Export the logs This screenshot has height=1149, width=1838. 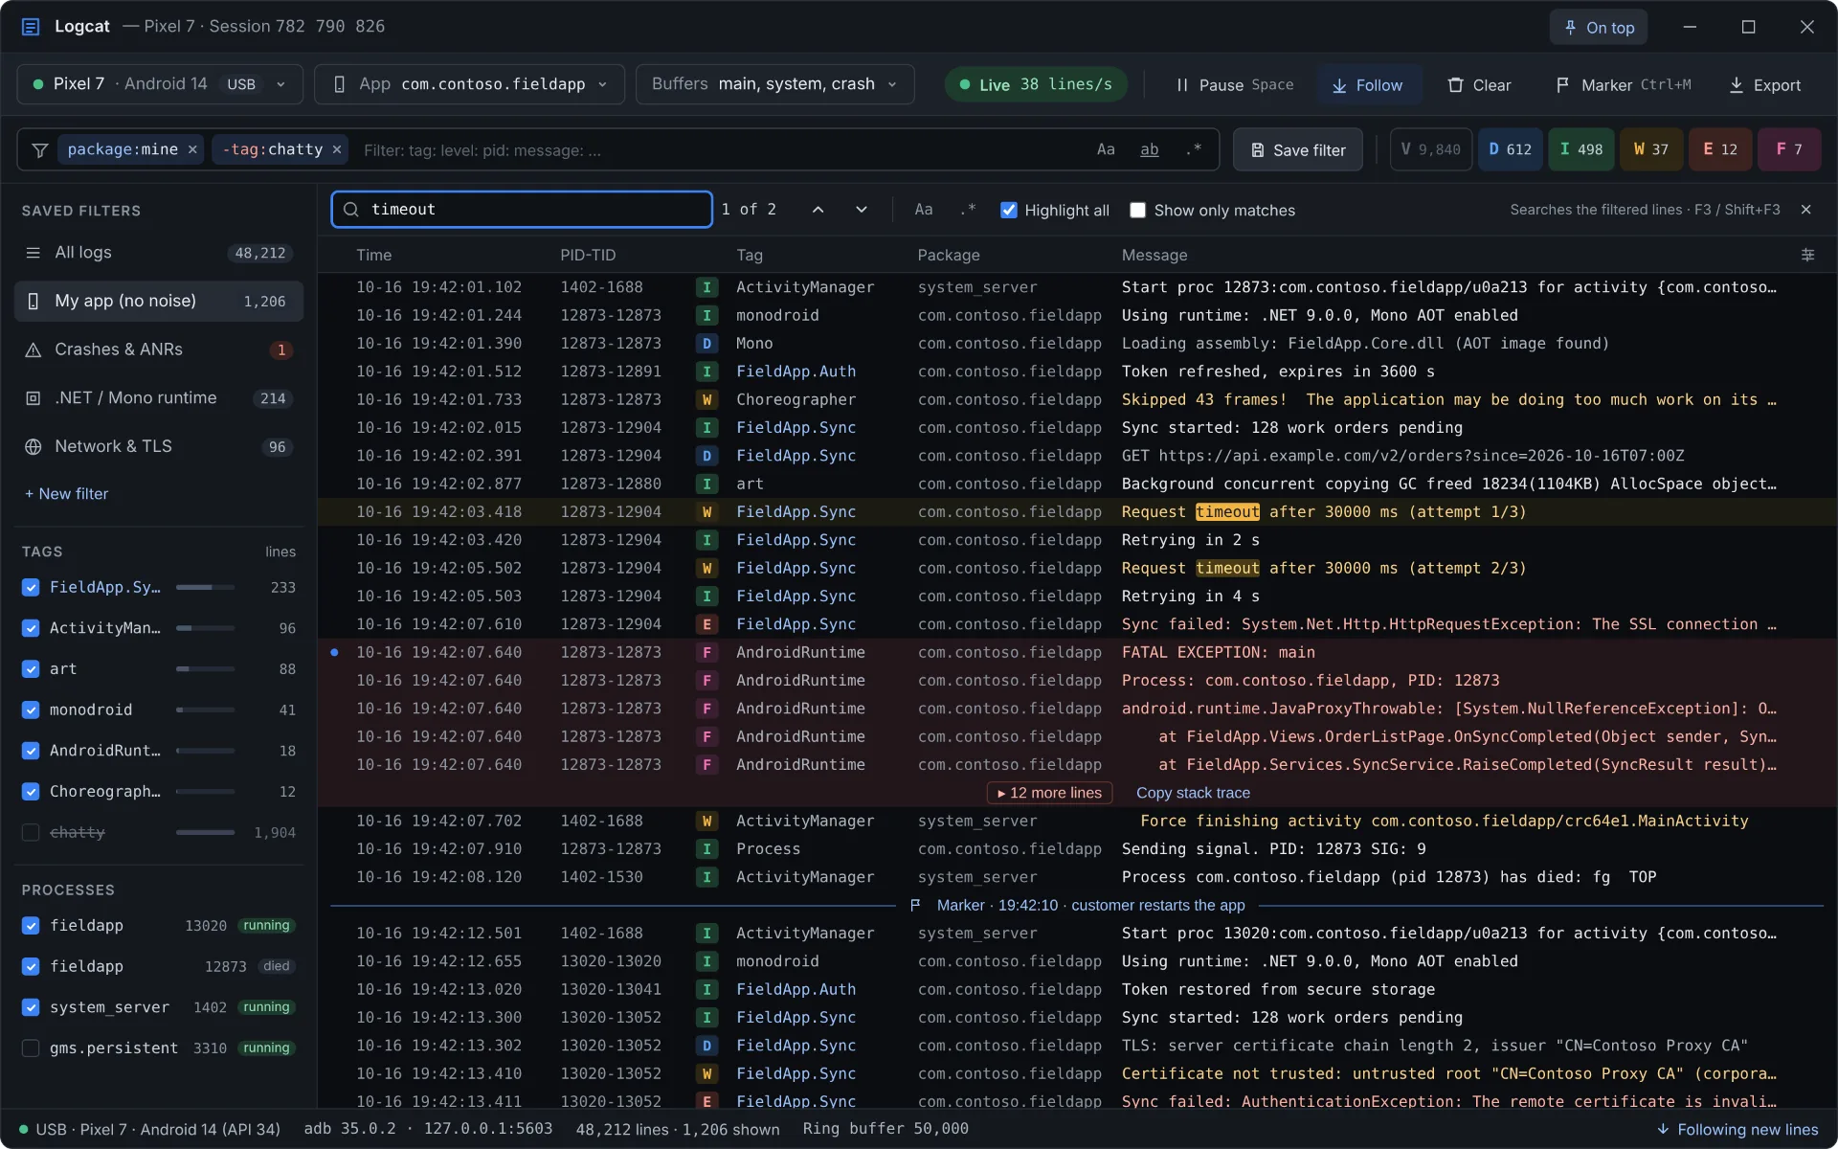click(1764, 85)
